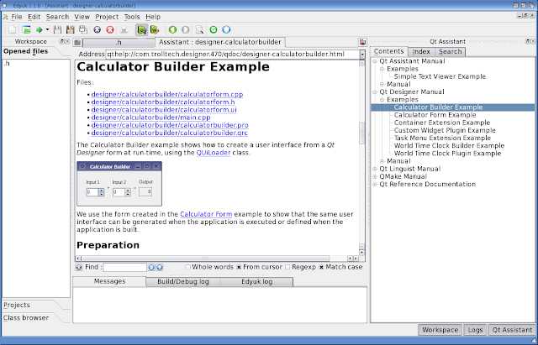The height and width of the screenshot is (345, 538).
Task: Select the .h document tab
Action: coord(119,43)
